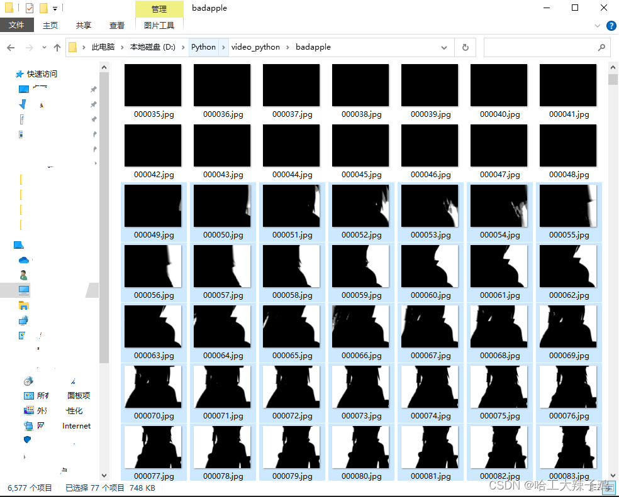Click the desktop icon under 快速访问
The height and width of the screenshot is (497, 619).
24,89
